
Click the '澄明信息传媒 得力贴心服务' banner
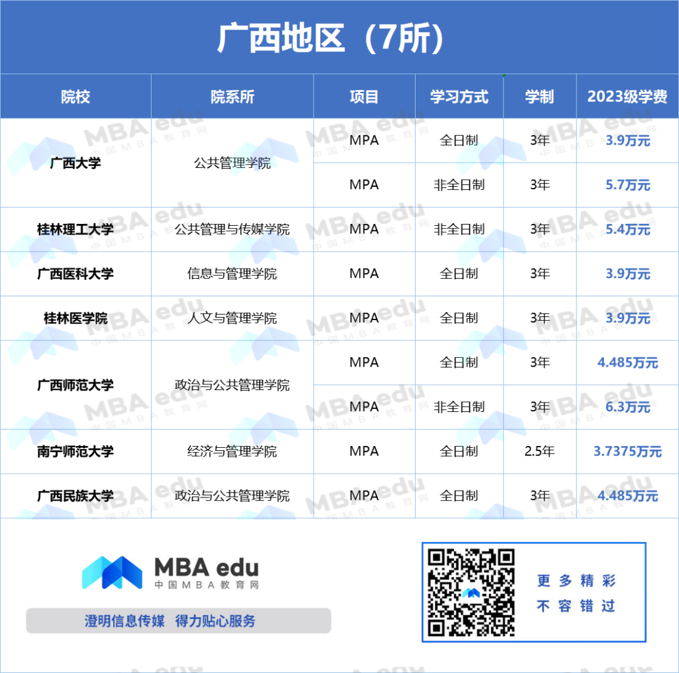click(x=179, y=621)
